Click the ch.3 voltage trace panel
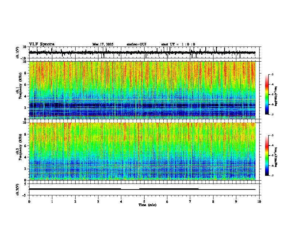This screenshot has width=292, height=226. pos(144,189)
